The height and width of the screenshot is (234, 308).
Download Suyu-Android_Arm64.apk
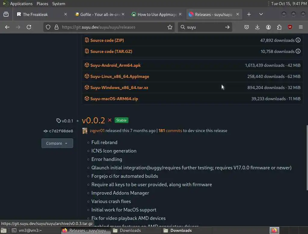pyautogui.click(x=115, y=65)
